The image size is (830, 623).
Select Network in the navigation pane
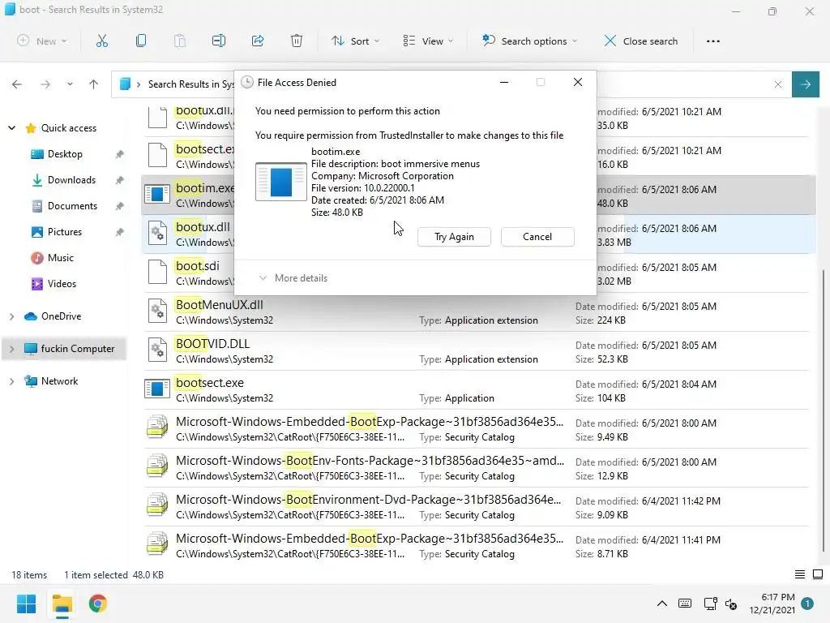click(59, 381)
